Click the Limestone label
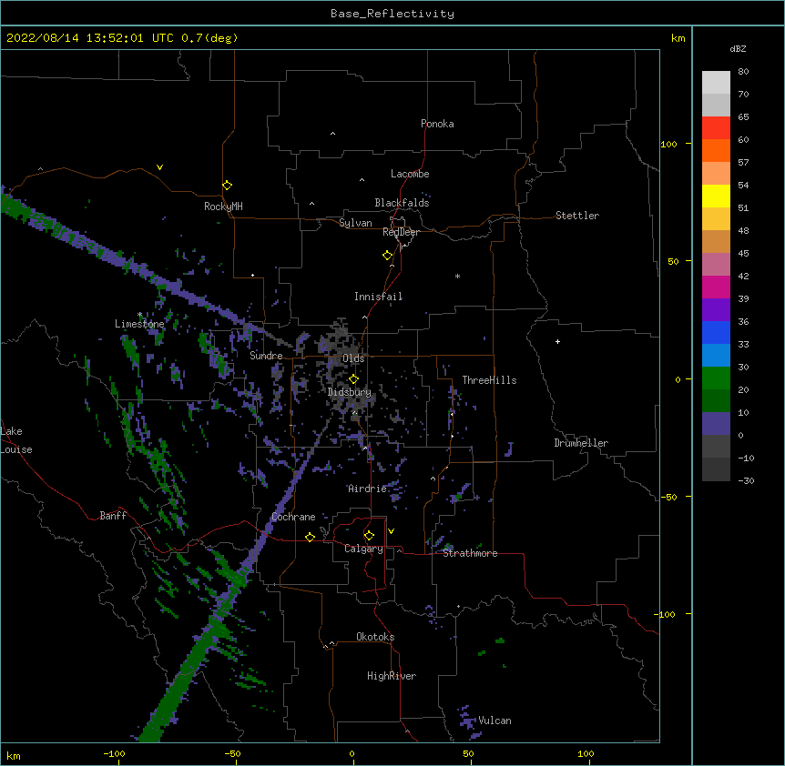 pos(139,324)
